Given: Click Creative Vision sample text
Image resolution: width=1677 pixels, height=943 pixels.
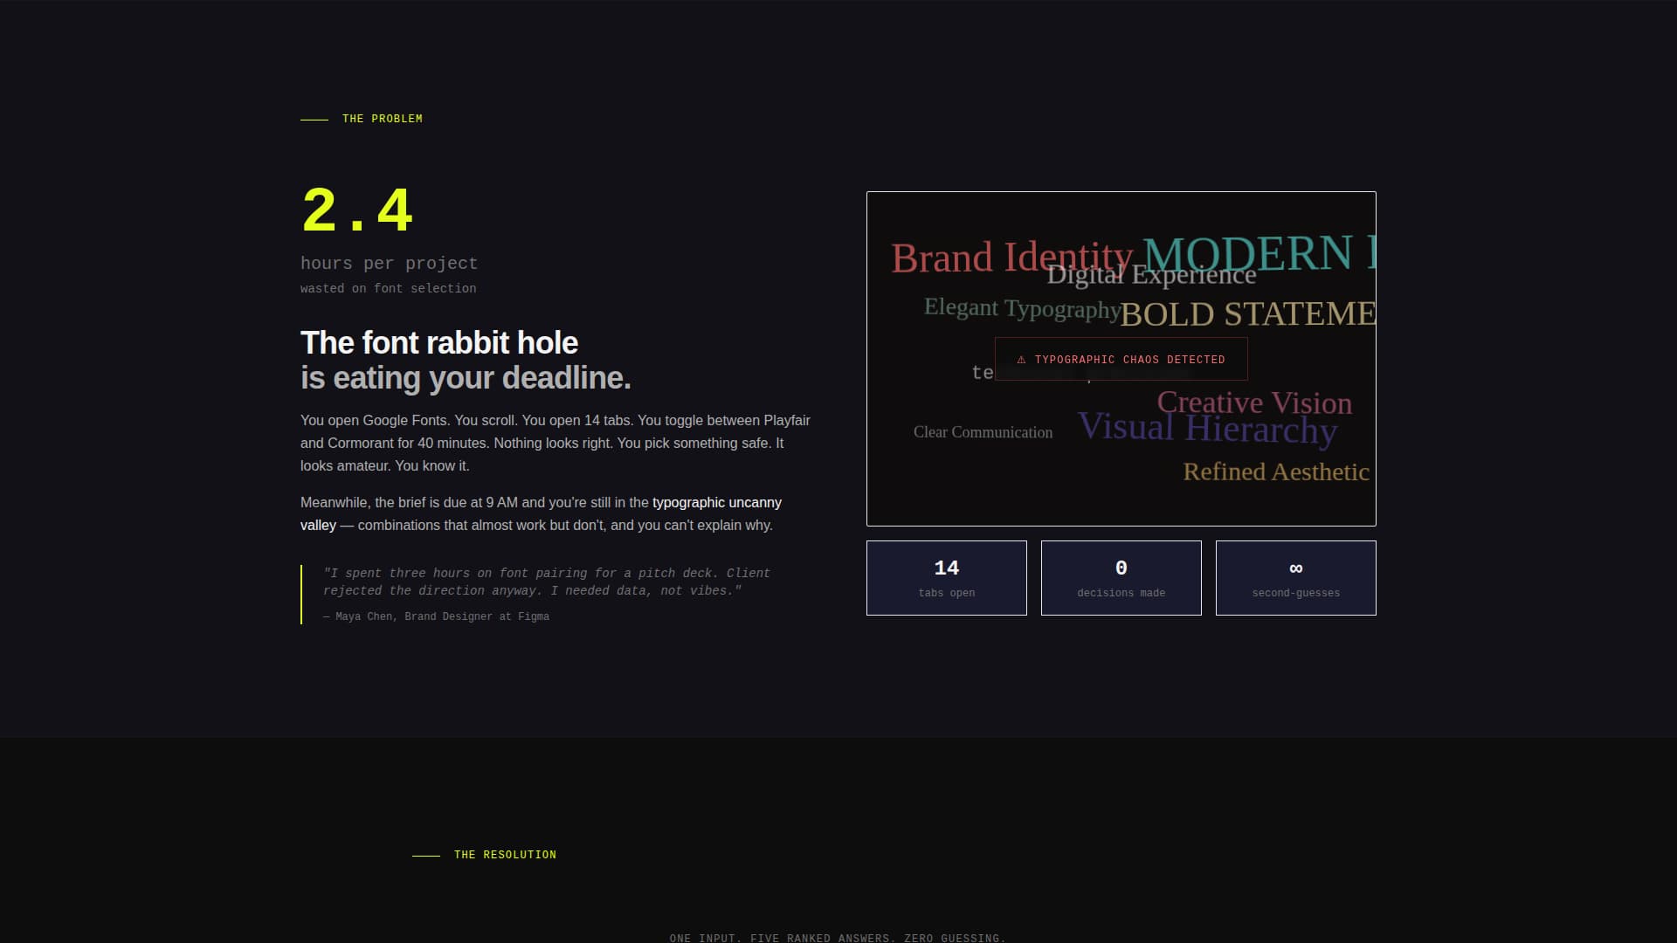Looking at the screenshot, I should tap(1254, 403).
